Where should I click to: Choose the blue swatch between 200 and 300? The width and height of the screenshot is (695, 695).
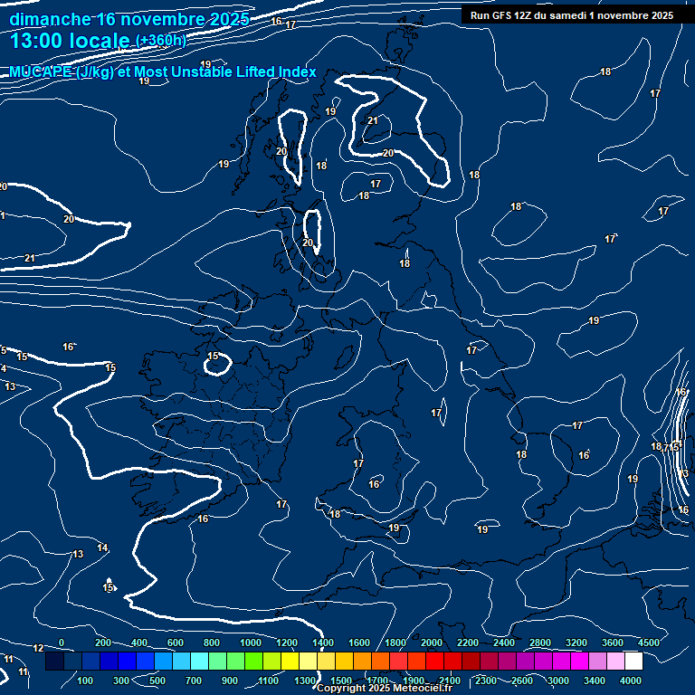click(x=109, y=661)
